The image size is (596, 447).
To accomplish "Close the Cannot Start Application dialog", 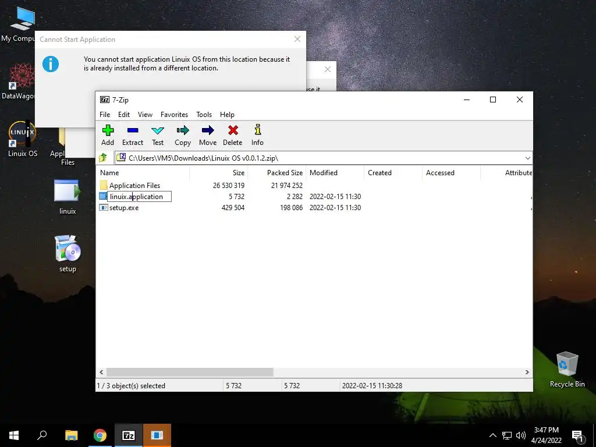I will [x=297, y=39].
